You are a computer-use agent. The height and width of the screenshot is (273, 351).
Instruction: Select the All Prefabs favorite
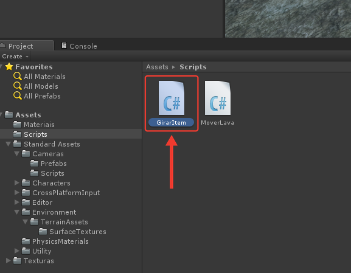pyautogui.click(x=42, y=96)
